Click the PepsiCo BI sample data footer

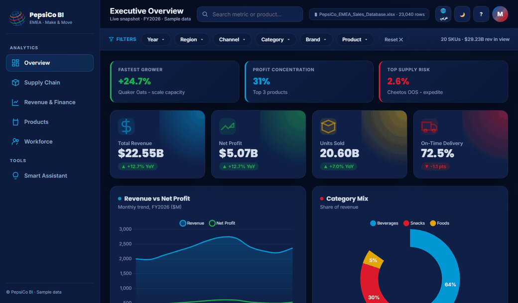tap(34, 292)
